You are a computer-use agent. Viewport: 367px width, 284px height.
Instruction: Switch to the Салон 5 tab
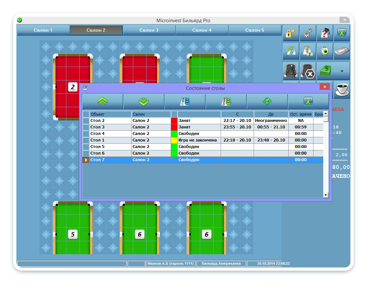coord(255,30)
